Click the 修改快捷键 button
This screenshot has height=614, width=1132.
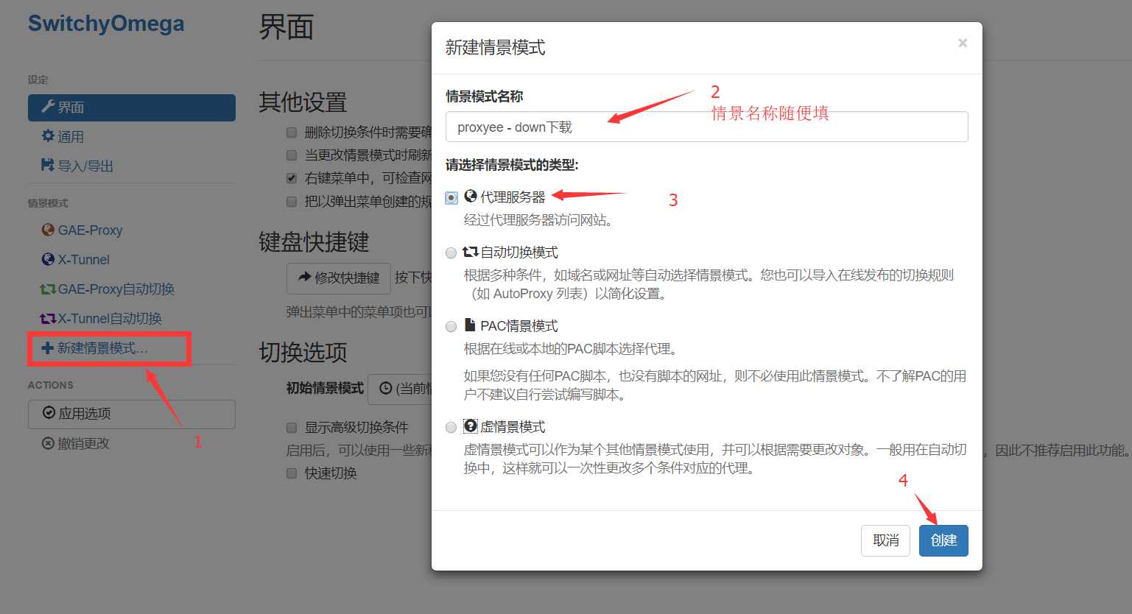(338, 278)
